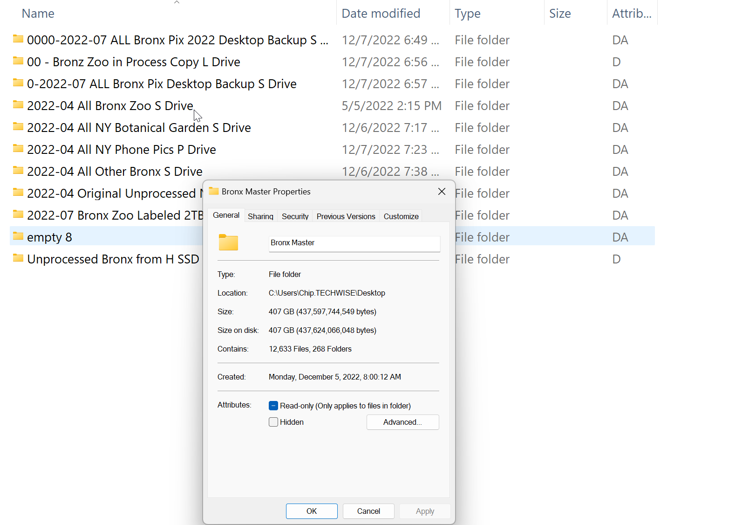Enable the Hidden attribute checkbox
The width and height of the screenshot is (756, 525).
pos(273,421)
